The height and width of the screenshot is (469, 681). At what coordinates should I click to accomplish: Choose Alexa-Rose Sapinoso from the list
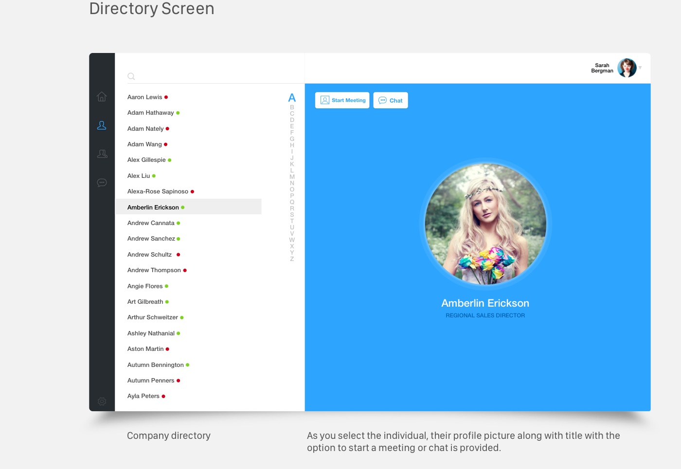(158, 191)
